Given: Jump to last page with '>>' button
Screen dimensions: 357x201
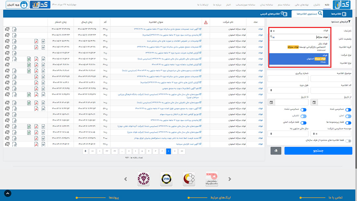Looking at the screenshot, I should coord(182,151).
